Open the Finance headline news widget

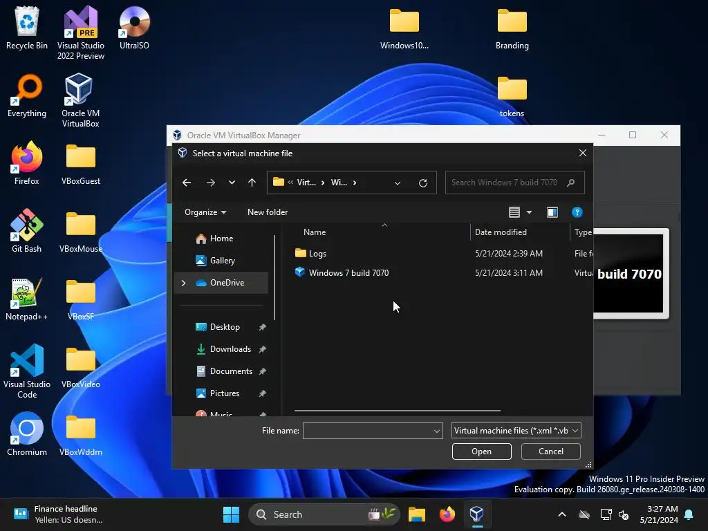(x=58, y=514)
